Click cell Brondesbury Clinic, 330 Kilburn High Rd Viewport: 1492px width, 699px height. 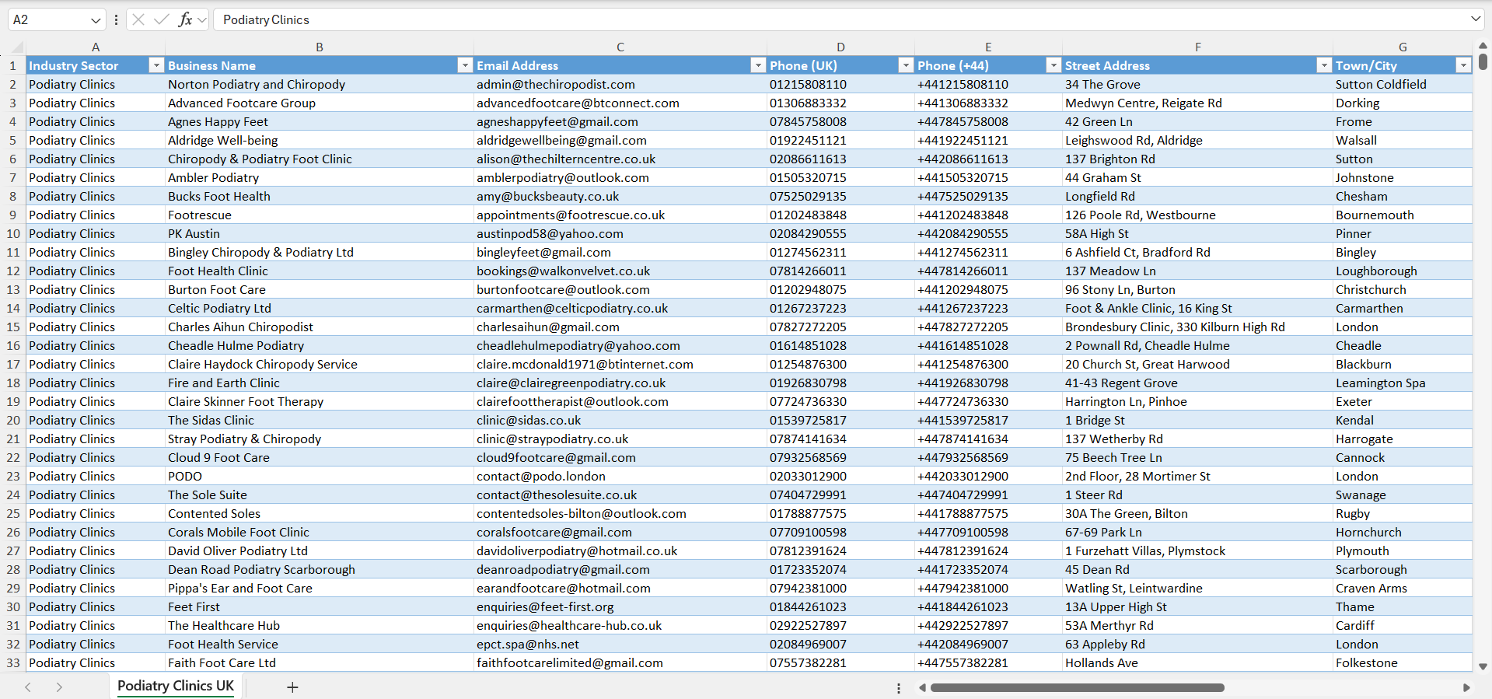pos(1197,327)
